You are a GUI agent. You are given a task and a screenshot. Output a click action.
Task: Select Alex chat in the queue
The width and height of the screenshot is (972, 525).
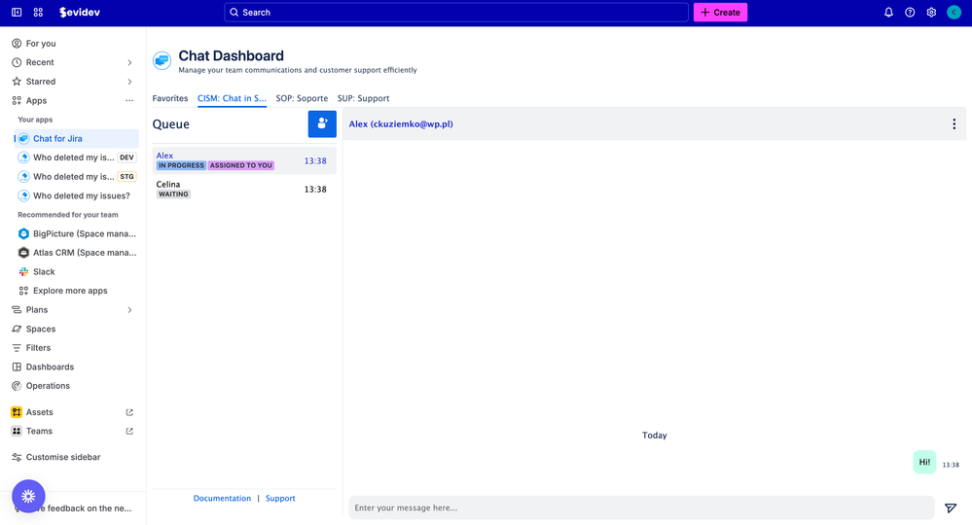coord(244,160)
